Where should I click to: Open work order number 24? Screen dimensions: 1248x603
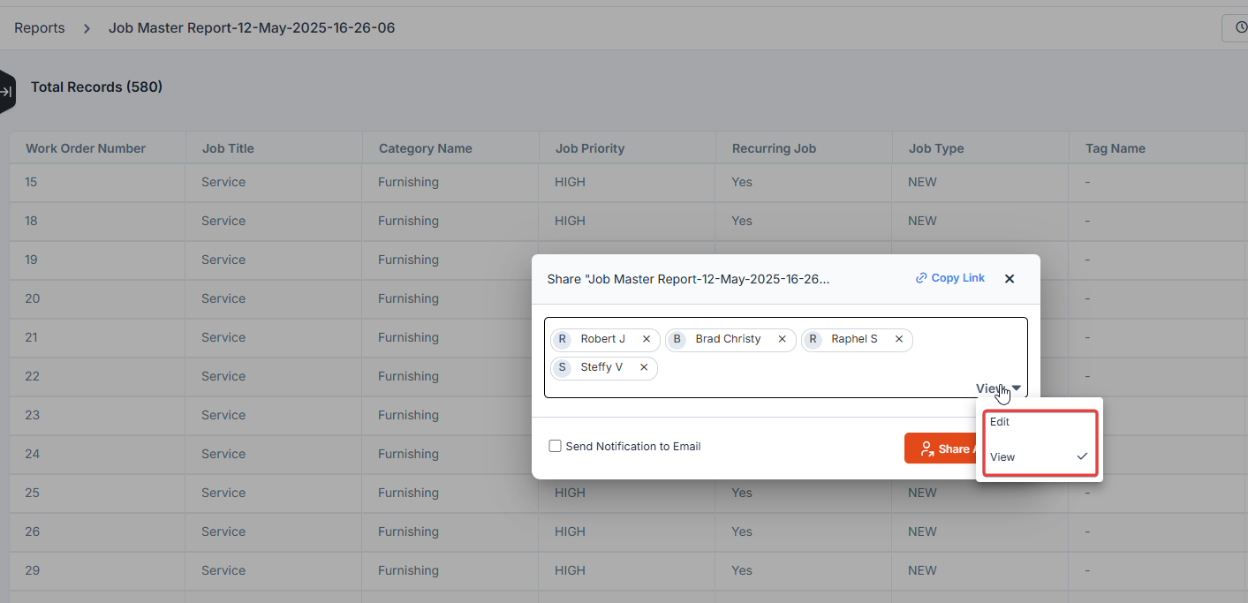pos(32,454)
